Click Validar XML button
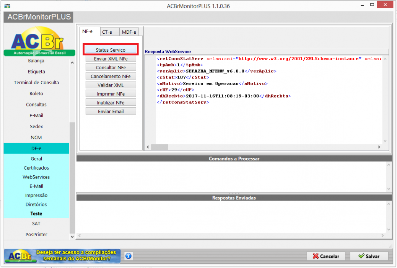397x268 pixels. click(x=111, y=85)
